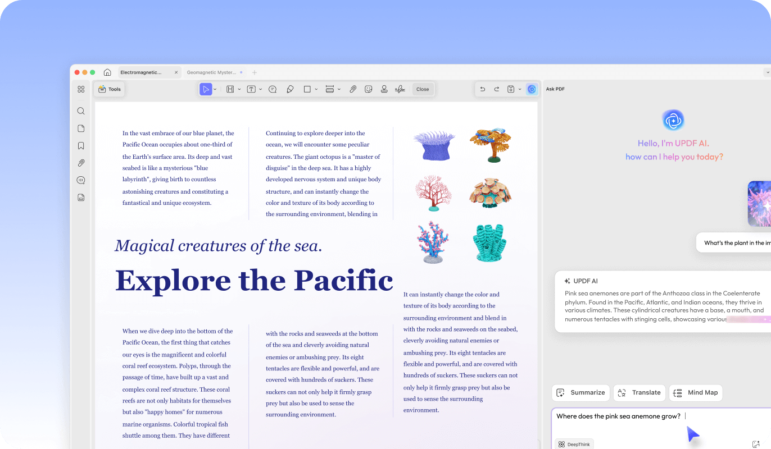This screenshot has height=449, width=771.
Task: Click the Summarize button
Action: [581, 392]
